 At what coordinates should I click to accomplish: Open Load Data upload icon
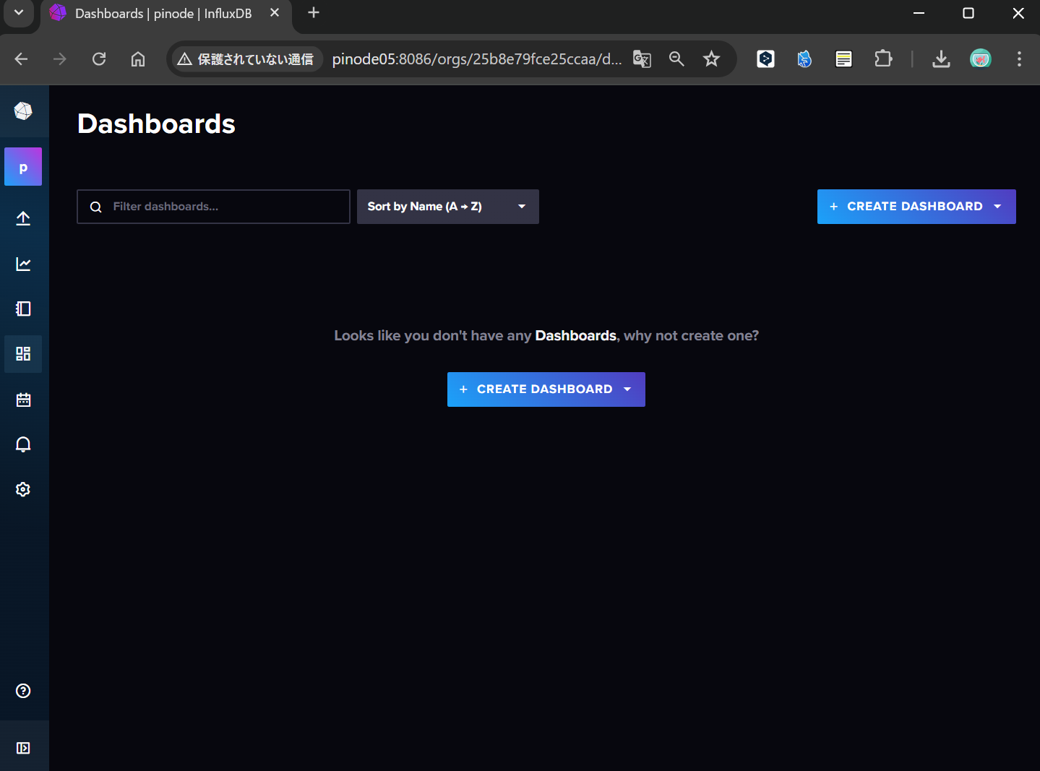(23, 218)
